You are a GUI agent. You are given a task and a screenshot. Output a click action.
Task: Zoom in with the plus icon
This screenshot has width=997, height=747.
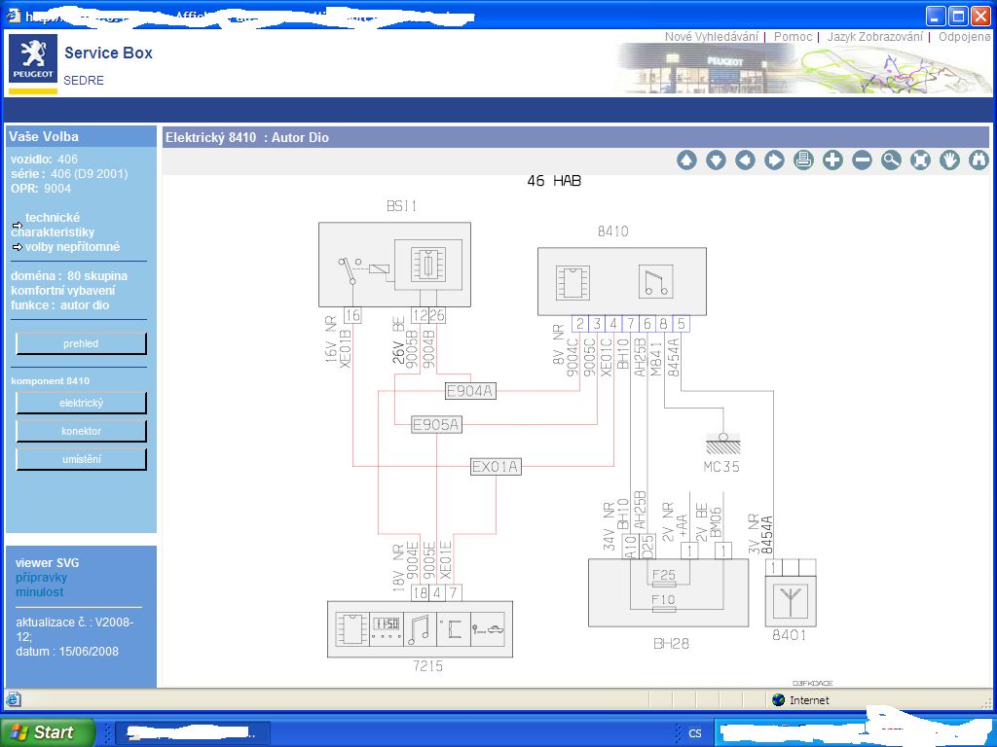click(x=832, y=160)
